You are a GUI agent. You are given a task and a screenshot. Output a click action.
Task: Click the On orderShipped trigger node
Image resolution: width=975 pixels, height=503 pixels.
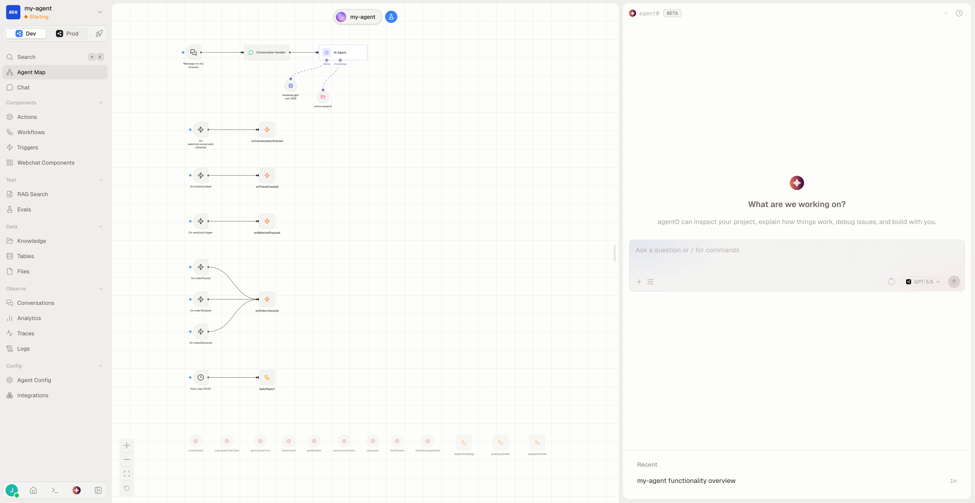[x=200, y=299]
